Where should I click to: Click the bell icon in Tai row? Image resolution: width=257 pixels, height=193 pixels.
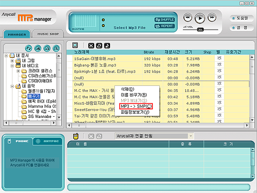pyautogui.click(x=219, y=115)
